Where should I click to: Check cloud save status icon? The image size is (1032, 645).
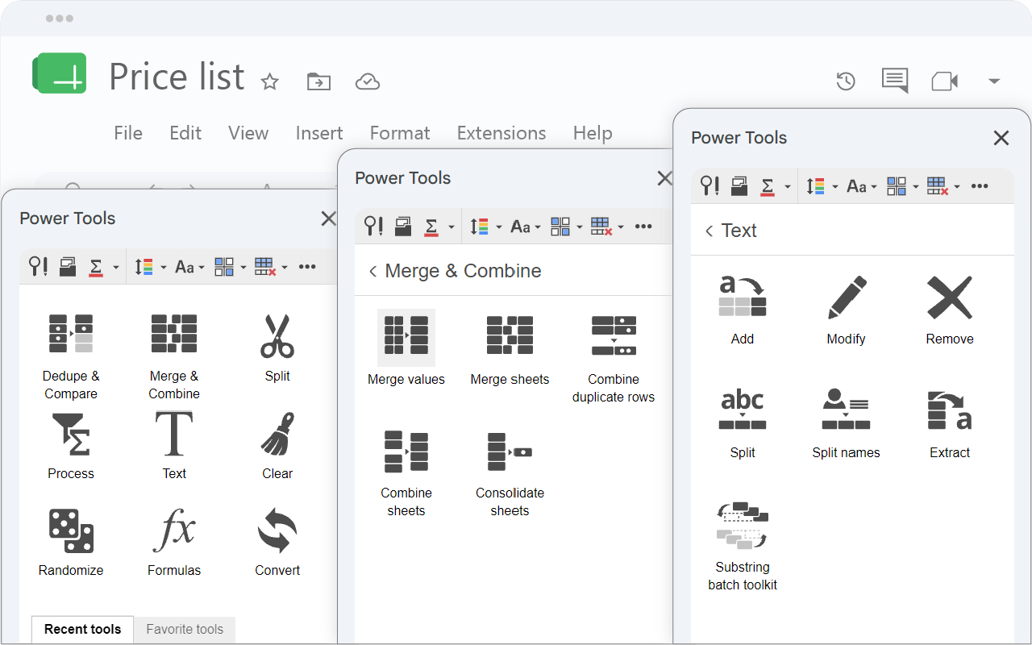(x=368, y=81)
